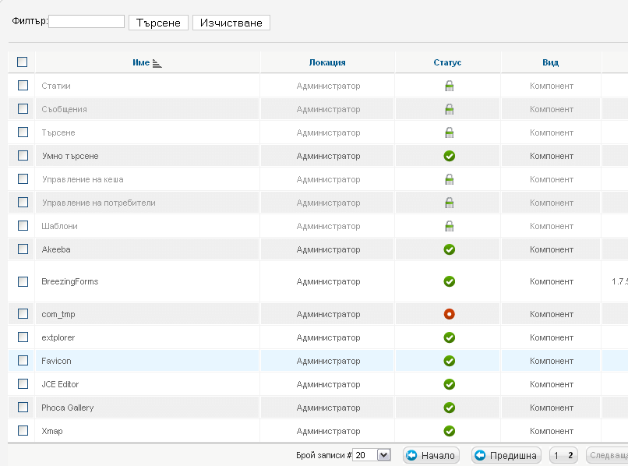Viewport: 628px width, 466px height.
Task: Sort the table by Име column
Action: tap(141, 62)
